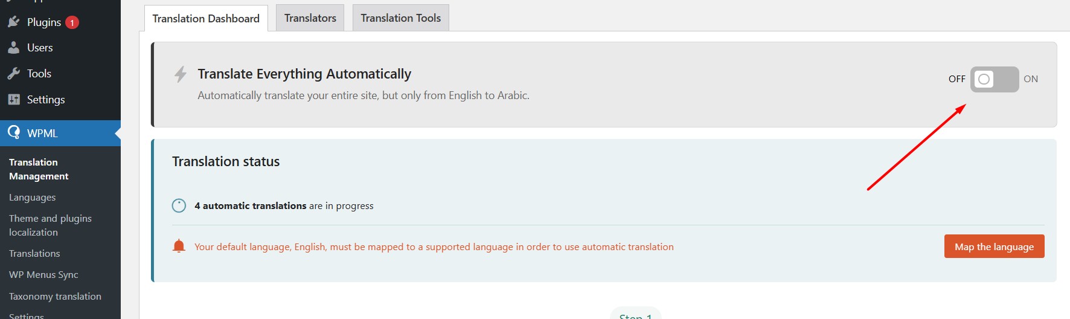Open the Languages submenu link

(x=32, y=198)
